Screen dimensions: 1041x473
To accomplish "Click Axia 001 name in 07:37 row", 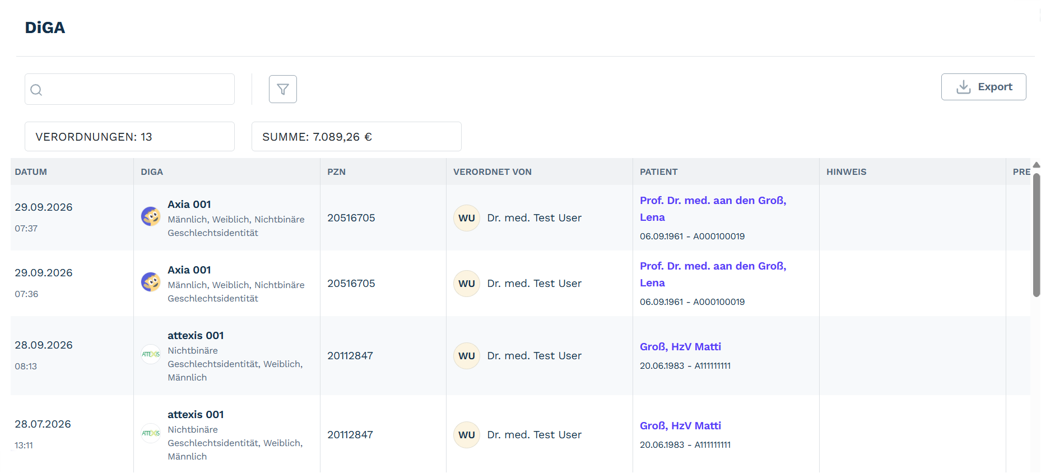I will point(189,204).
